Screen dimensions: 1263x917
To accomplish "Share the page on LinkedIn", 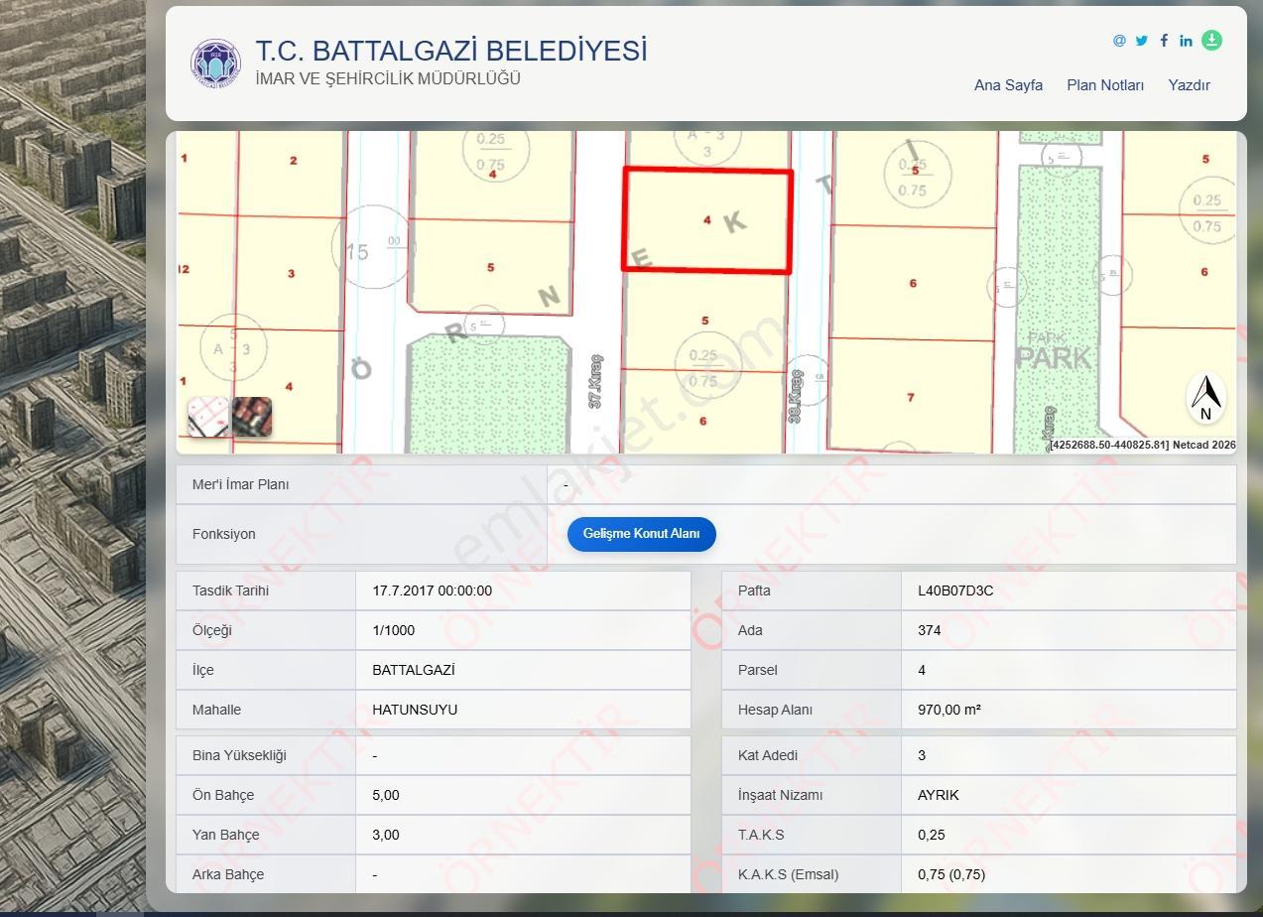I will [x=1186, y=41].
